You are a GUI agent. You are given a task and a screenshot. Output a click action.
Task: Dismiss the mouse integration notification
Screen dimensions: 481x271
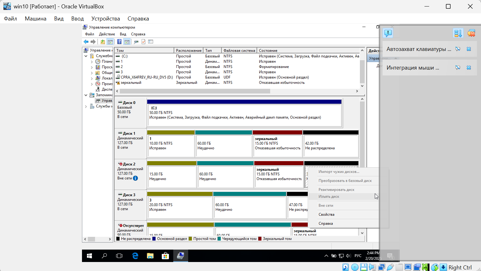click(x=469, y=68)
